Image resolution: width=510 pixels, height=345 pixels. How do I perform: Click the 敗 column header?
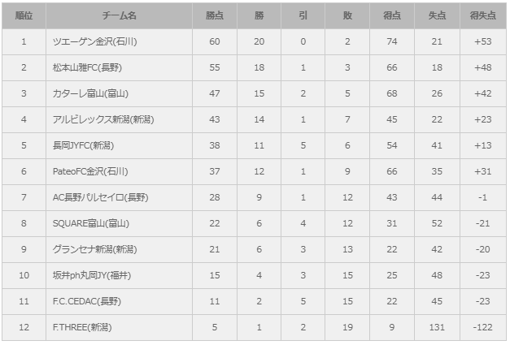click(347, 15)
